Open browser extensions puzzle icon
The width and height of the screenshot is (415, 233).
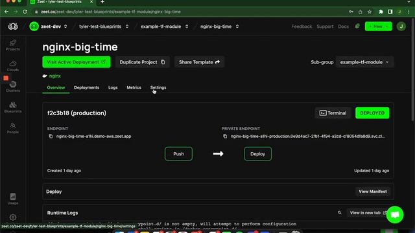pos(381,12)
